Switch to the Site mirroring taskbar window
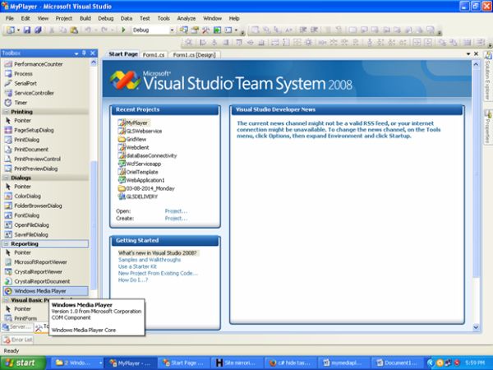The width and height of the screenshot is (493, 370). [237, 363]
